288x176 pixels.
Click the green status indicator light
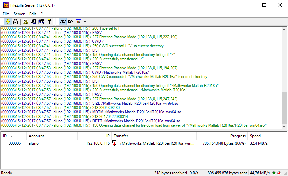pyautogui.click(x=274, y=173)
